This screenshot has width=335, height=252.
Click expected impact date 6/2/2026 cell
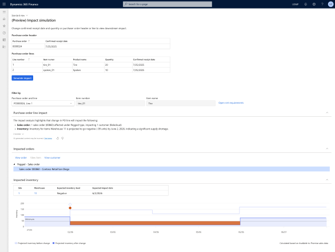[x=97, y=194]
